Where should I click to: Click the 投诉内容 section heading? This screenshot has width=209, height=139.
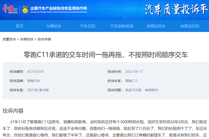13,111
